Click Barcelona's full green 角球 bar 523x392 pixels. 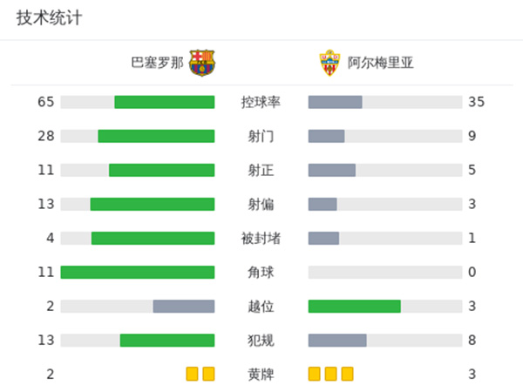(138, 272)
